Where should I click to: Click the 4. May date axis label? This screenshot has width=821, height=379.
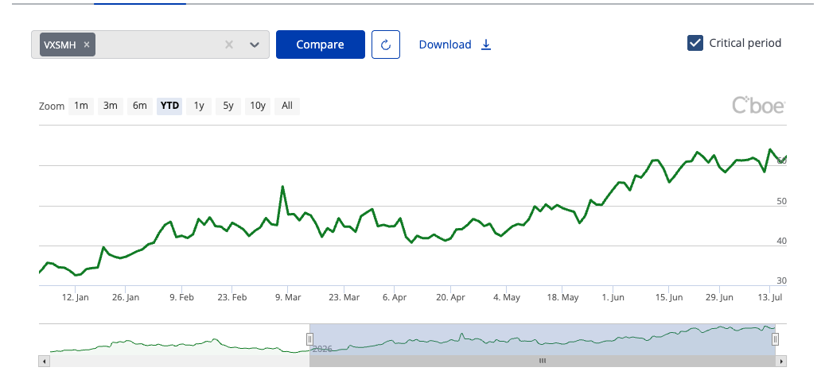coord(506,297)
